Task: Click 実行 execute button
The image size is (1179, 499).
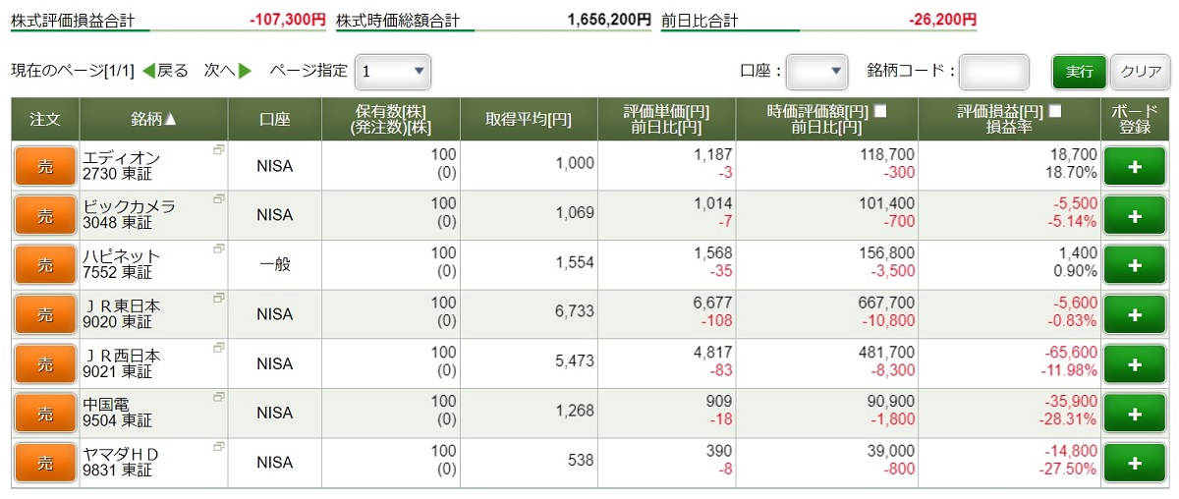Action: (x=1080, y=72)
